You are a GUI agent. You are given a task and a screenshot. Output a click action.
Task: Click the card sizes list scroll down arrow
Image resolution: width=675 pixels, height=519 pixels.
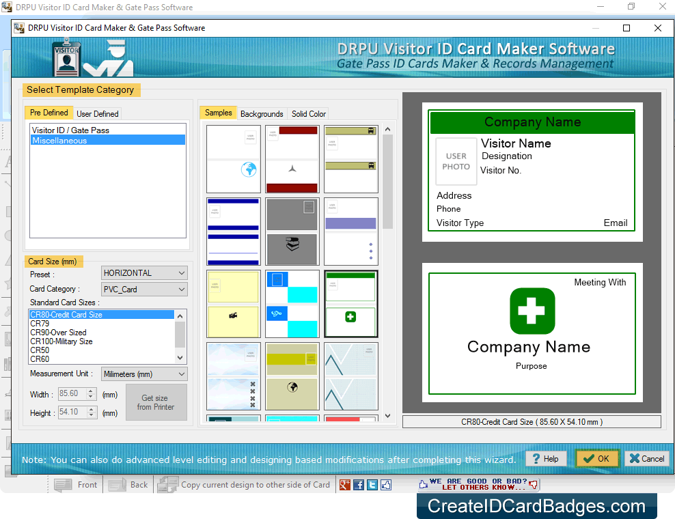tap(180, 358)
